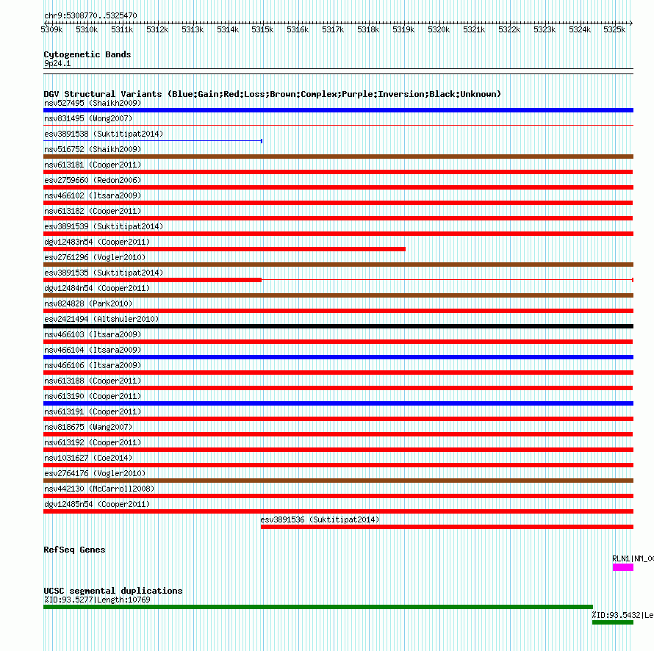The width and height of the screenshot is (654, 651).
Task: Select the nsv442130 (McCarroll2008) label
Action: tap(99, 489)
